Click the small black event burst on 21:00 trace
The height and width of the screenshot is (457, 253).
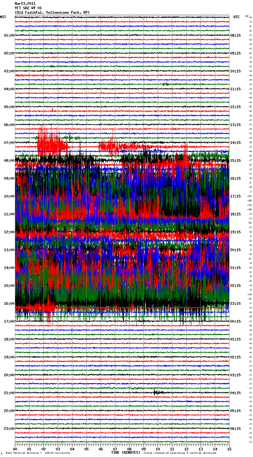159,392
